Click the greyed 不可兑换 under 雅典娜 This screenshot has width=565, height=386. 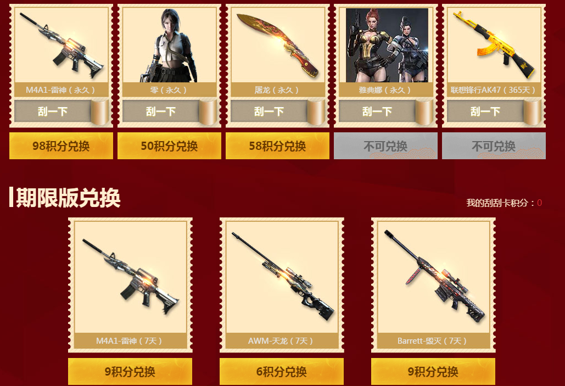click(385, 146)
